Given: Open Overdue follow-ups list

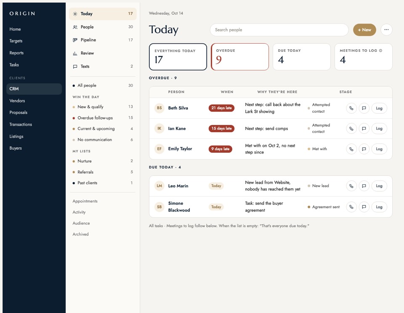Looking at the screenshot, I should [103, 118].
